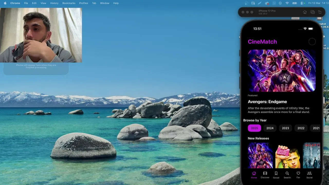329x185 pixels.
Task: Open the View menu
Action: pos(43,3)
